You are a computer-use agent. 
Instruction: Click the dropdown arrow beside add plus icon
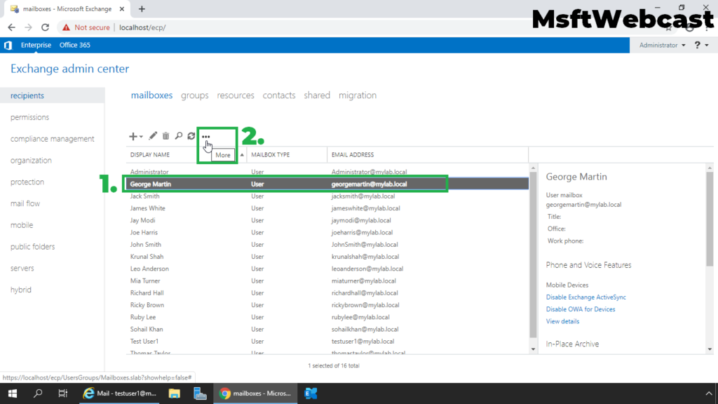(141, 137)
